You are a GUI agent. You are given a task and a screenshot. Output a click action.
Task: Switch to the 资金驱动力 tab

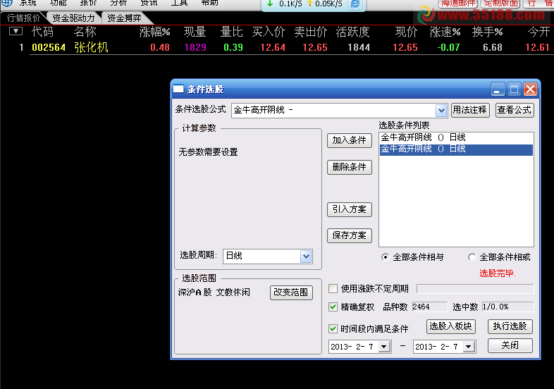pyautogui.click(x=73, y=18)
